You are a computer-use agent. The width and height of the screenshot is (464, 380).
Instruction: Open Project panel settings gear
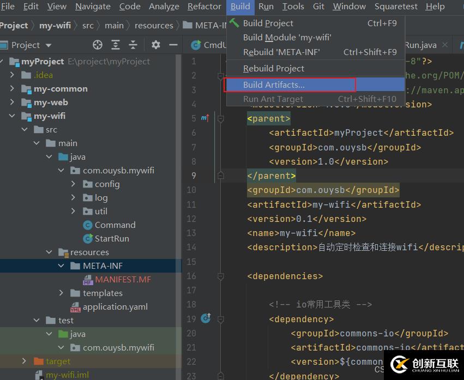pyautogui.click(x=156, y=45)
